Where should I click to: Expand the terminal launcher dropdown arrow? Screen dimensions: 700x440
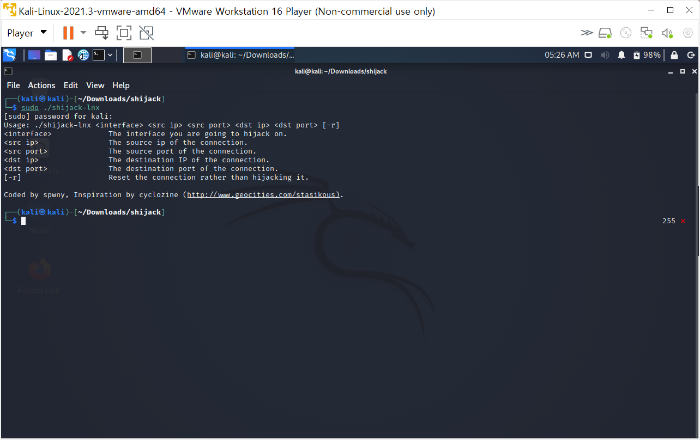coord(110,55)
